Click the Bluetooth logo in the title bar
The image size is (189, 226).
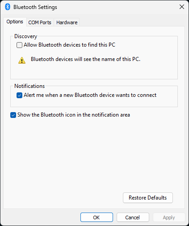coord(8,7)
